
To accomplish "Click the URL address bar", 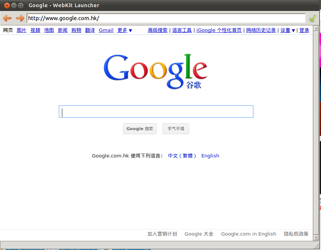I will [166, 18].
